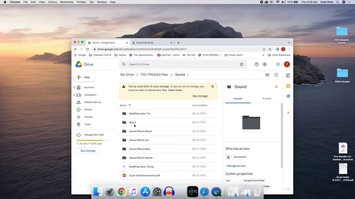Image resolution: width=355 pixels, height=199 pixels.
Task: Hide side panel chevron
Action: click(288, 189)
